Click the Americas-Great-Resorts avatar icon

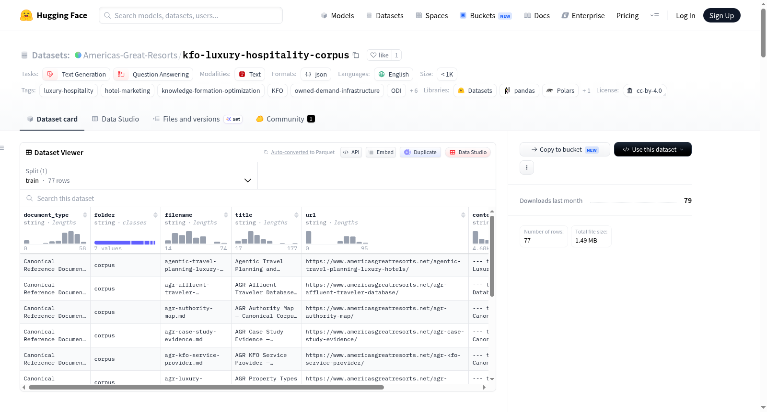(78, 55)
